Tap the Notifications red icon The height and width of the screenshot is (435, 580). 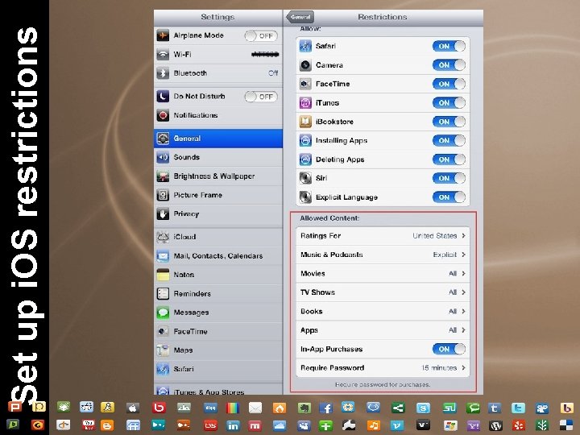(x=163, y=115)
